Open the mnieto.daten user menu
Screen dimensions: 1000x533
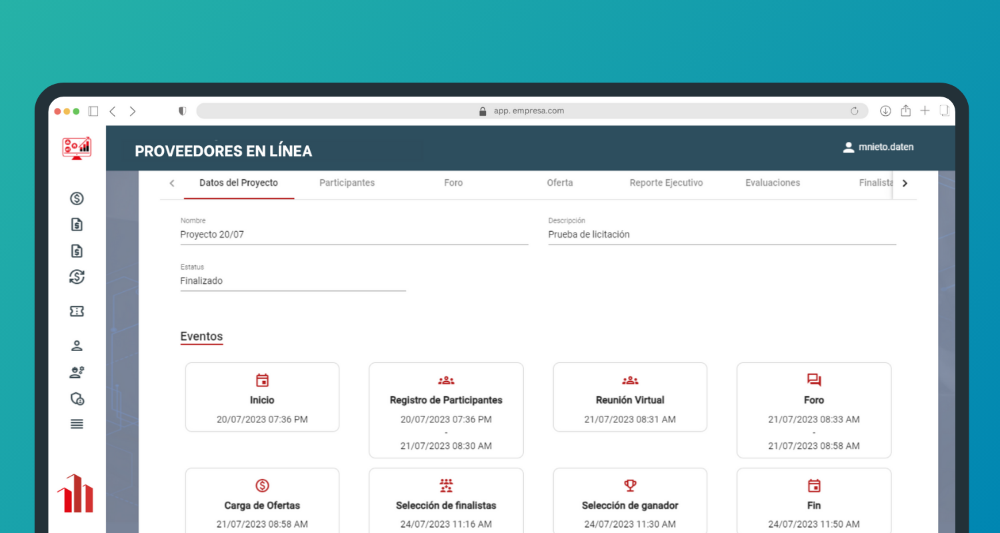[878, 147]
